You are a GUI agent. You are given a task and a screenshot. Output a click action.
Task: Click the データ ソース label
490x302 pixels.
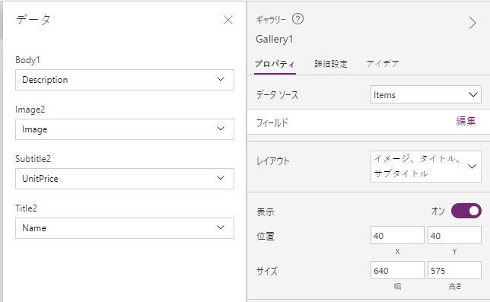(277, 94)
